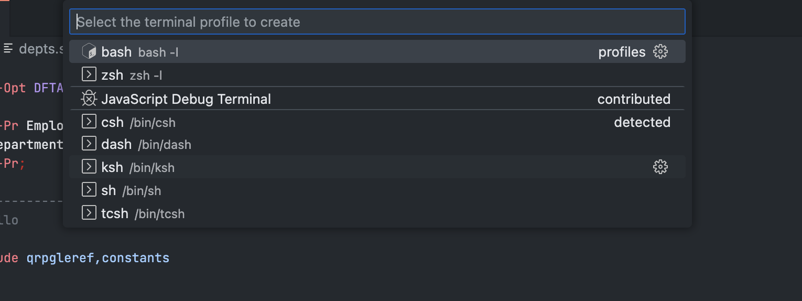Image resolution: width=802 pixels, height=301 pixels.
Task: Select the ksh /bin/ksh profile
Action: tap(377, 167)
